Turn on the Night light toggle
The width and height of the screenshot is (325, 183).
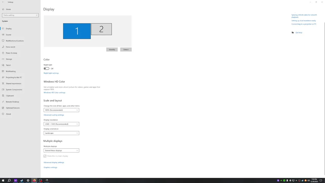46,68
